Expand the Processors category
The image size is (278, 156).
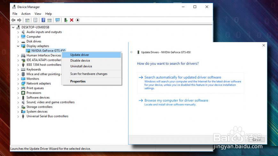pos(18,93)
